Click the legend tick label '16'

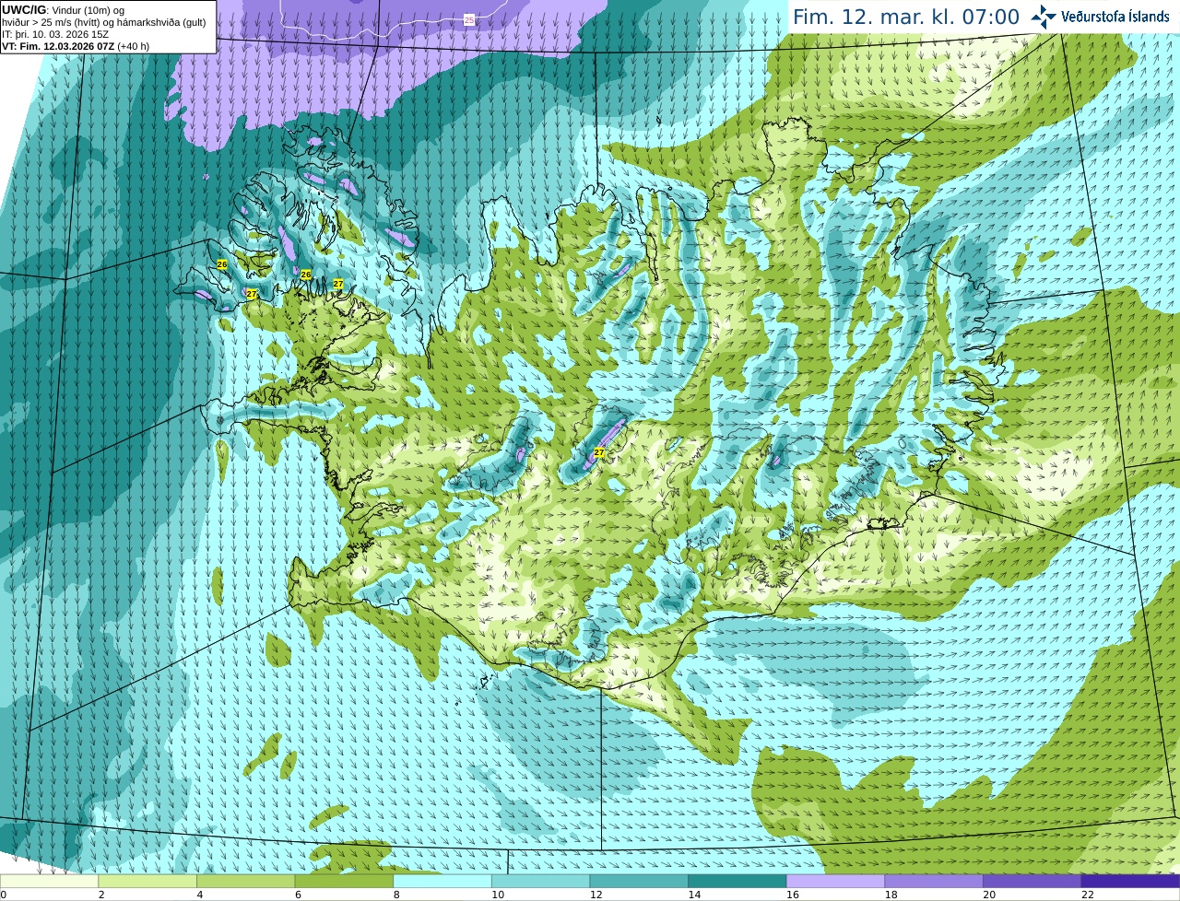(x=793, y=895)
